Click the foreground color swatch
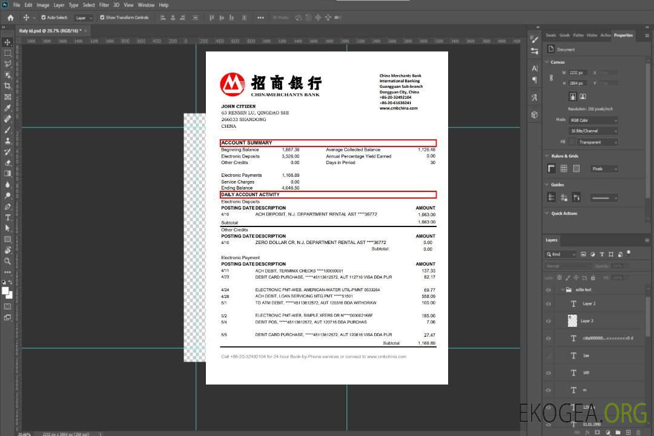Image resolution: width=654 pixels, height=436 pixels. [x=5, y=291]
